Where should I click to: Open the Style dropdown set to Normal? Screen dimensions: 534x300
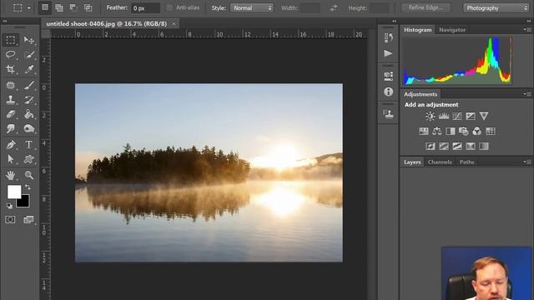252,7
